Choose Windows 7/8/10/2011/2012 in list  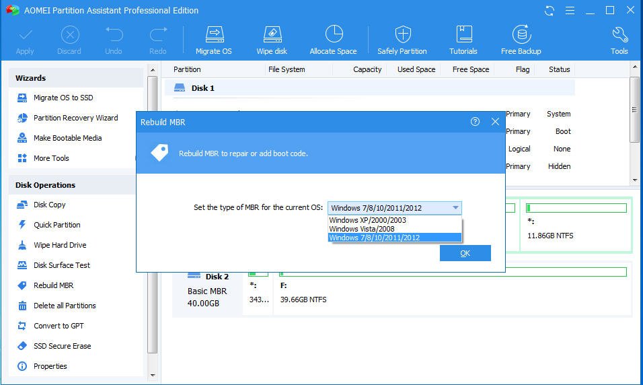395,237
